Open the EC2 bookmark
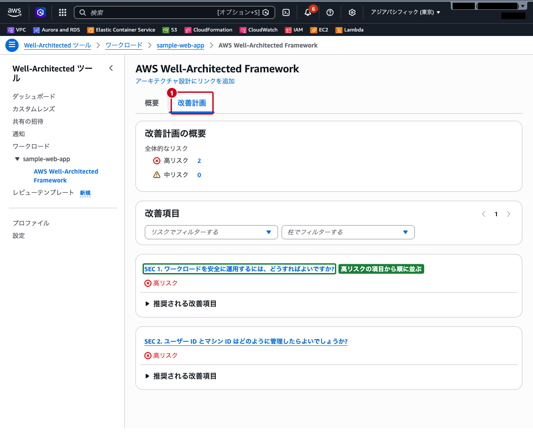Viewport: 533px width, 444px height. tap(319, 30)
